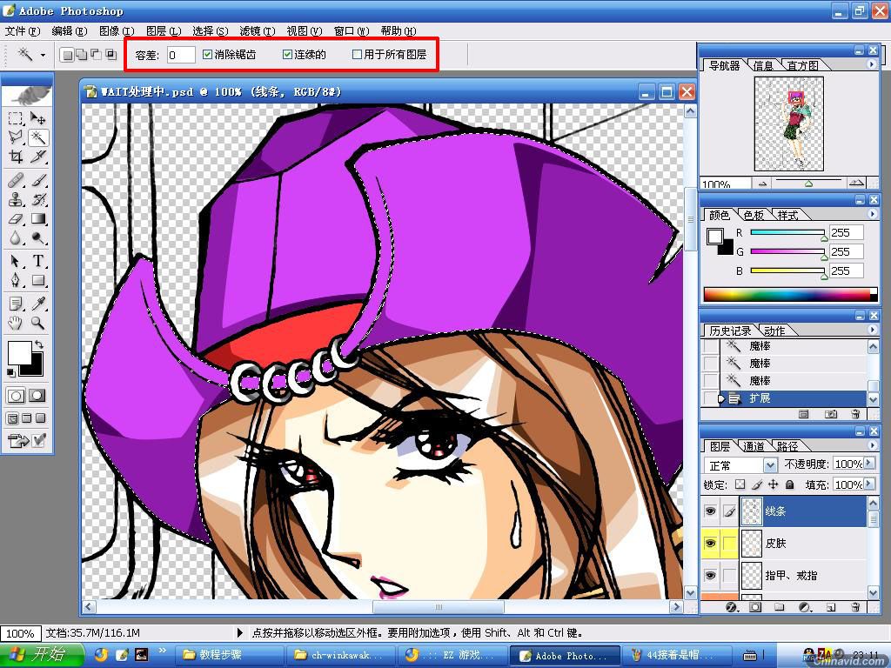
Task: Open the History panel menu arrow
Action: pos(872,330)
